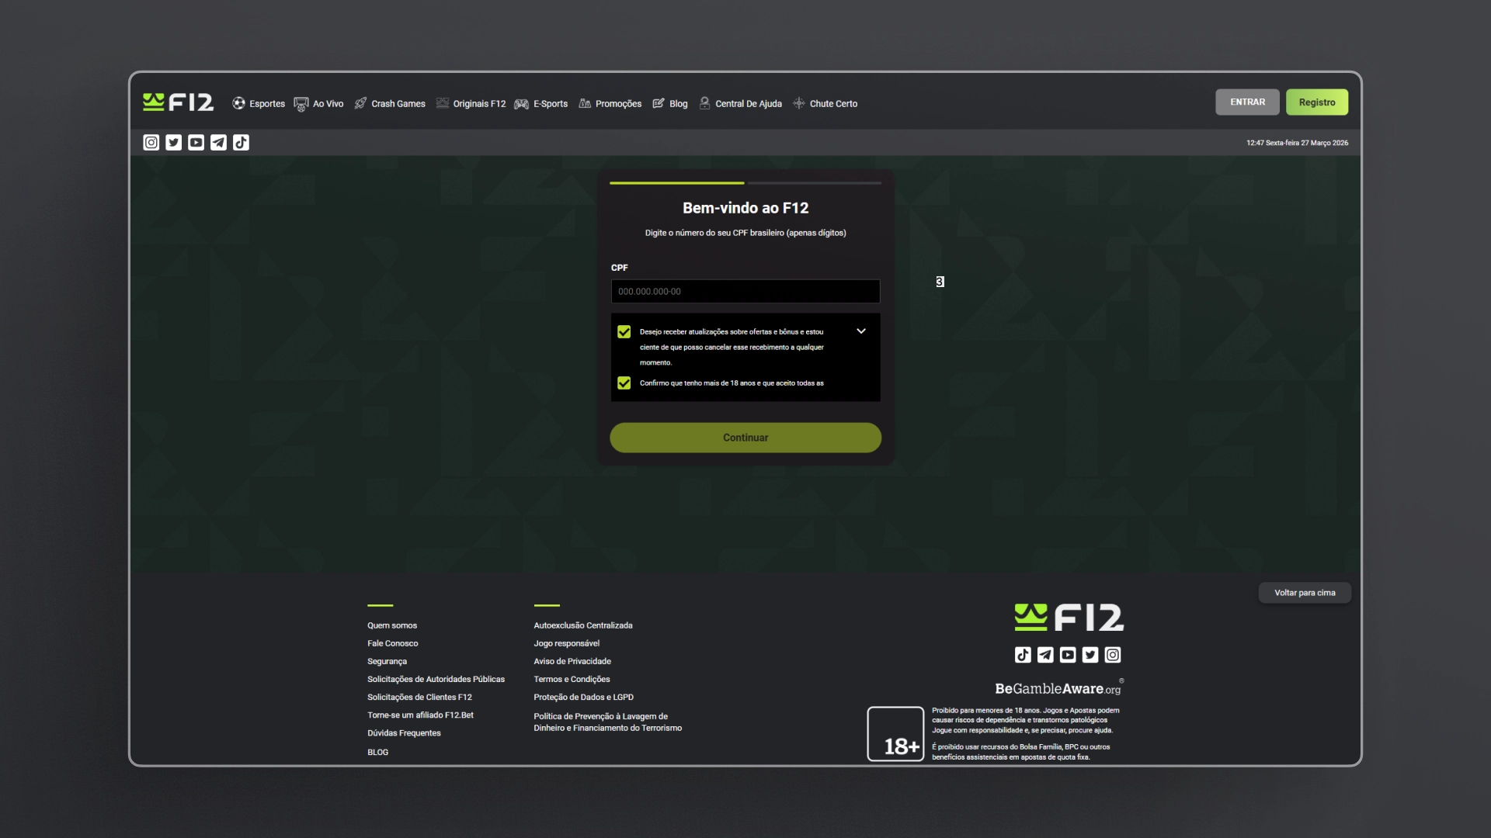The height and width of the screenshot is (838, 1491).
Task: Click the footer Telegram icon
Action: click(x=1045, y=655)
